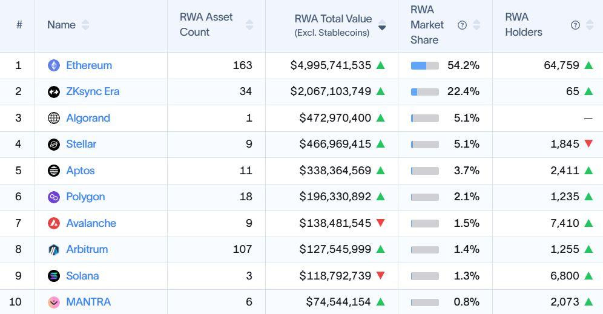Open the Arbitrum network link
Screen dimensions: 603x314
[x=87, y=249]
